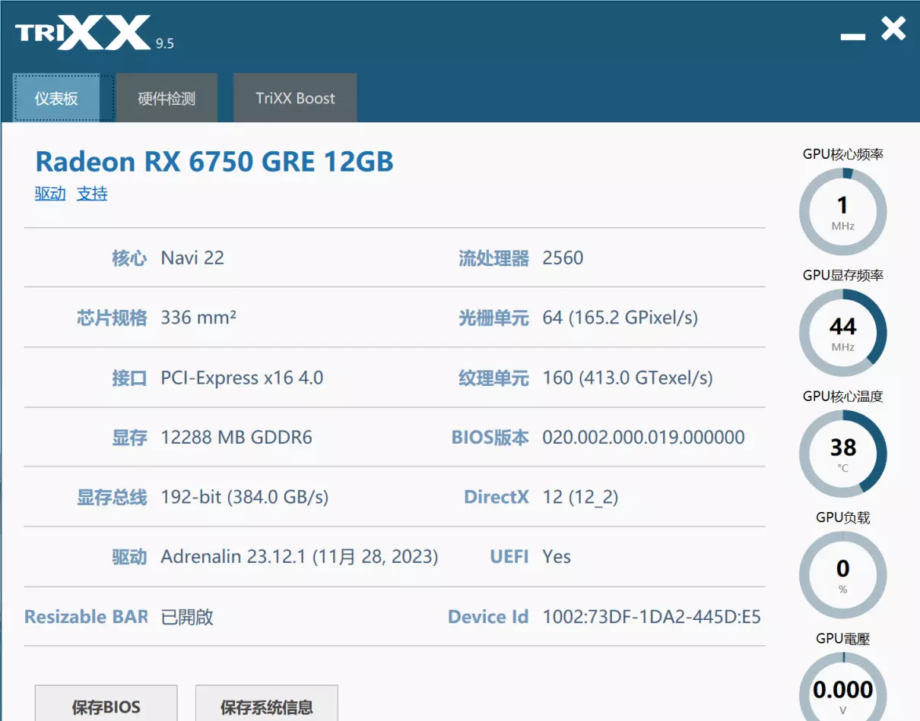
Task: Switch to the 仪表板 tab
Action: coord(56,98)
